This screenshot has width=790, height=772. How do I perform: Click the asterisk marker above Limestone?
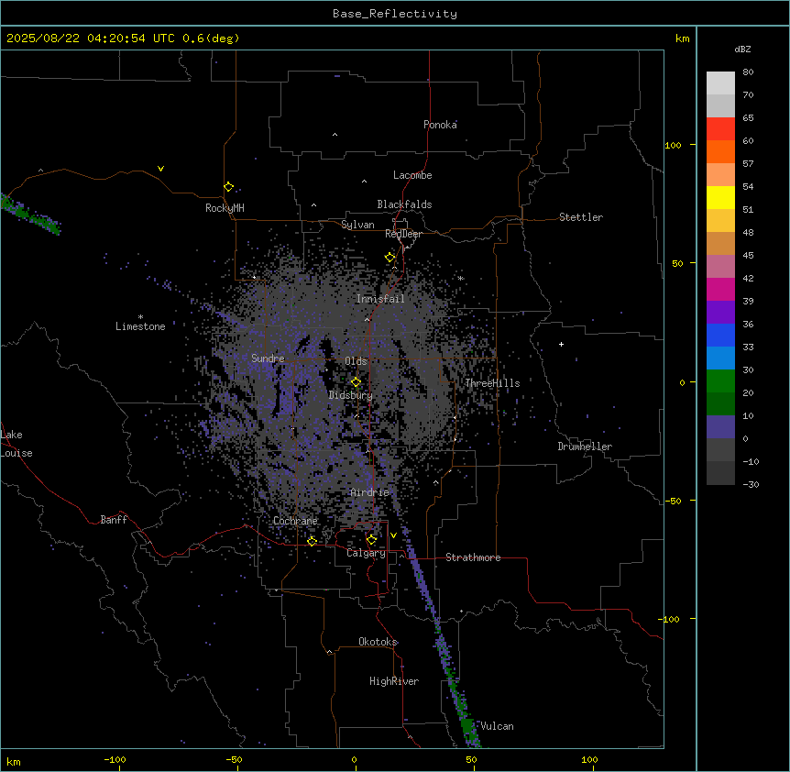pyautogui.click(x=140, y=316)
